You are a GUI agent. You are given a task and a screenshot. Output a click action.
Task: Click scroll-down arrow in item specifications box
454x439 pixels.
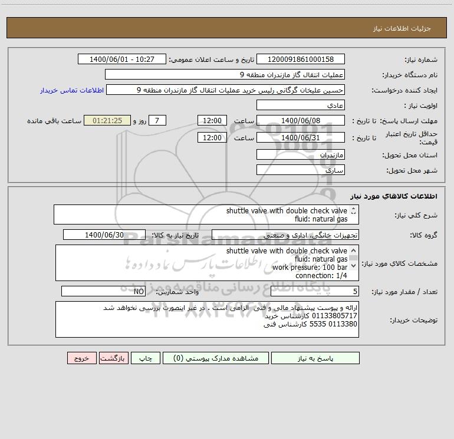click(x=353, y=265)
